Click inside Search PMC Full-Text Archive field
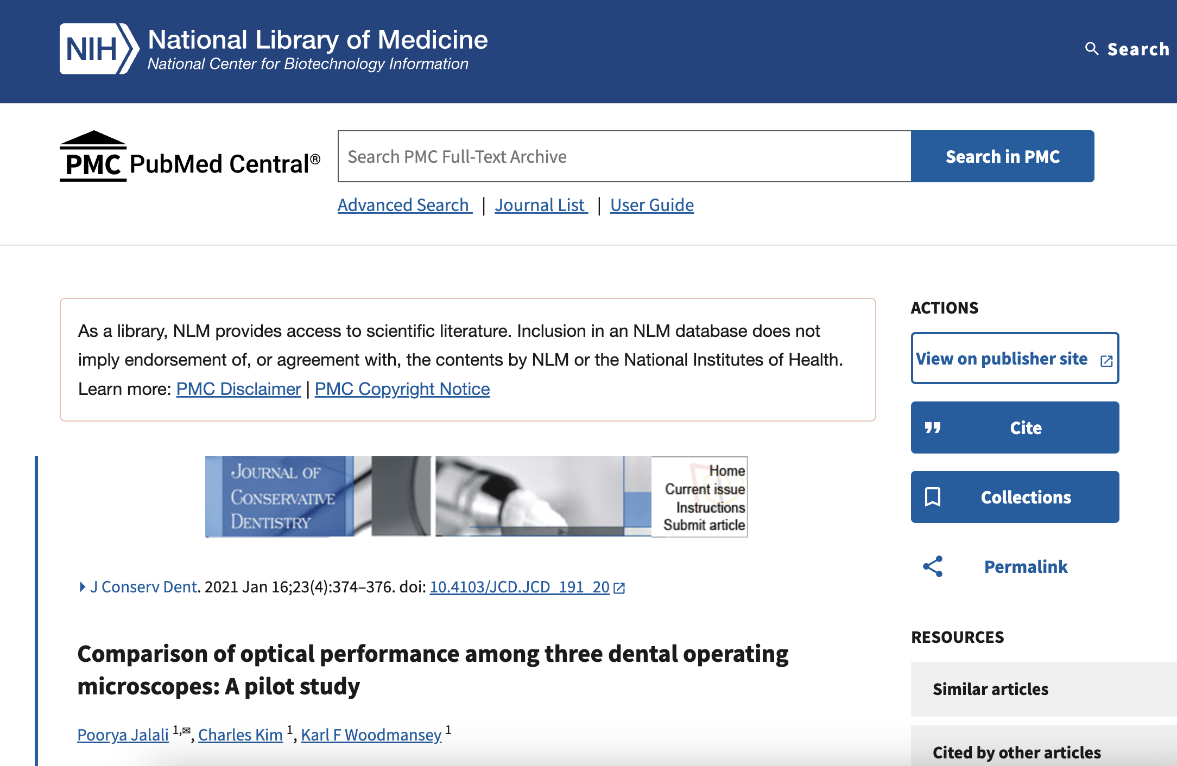This screenshot has width=1177, height=766. pyautogui.click(x=624, y=156)
